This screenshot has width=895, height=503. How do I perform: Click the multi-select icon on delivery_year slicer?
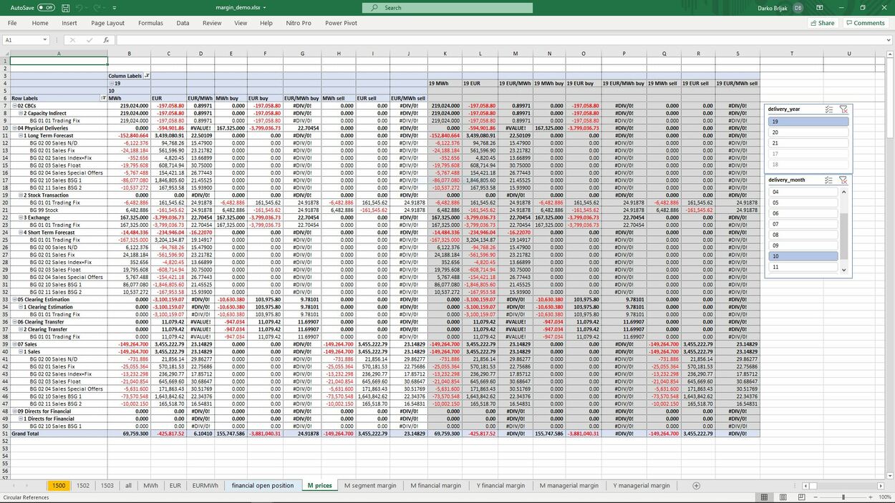pos(830,109)
